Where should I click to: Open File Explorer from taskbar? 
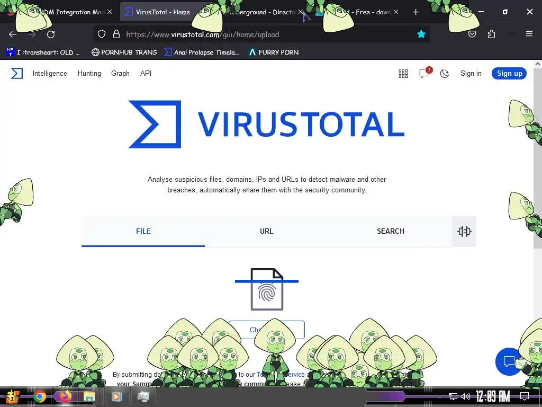point(89,396)
